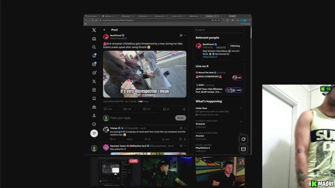This screenshot has width=335, height=188.
Task: Reload the browser page
Action: pyautogui.click(x=92, y=20)
